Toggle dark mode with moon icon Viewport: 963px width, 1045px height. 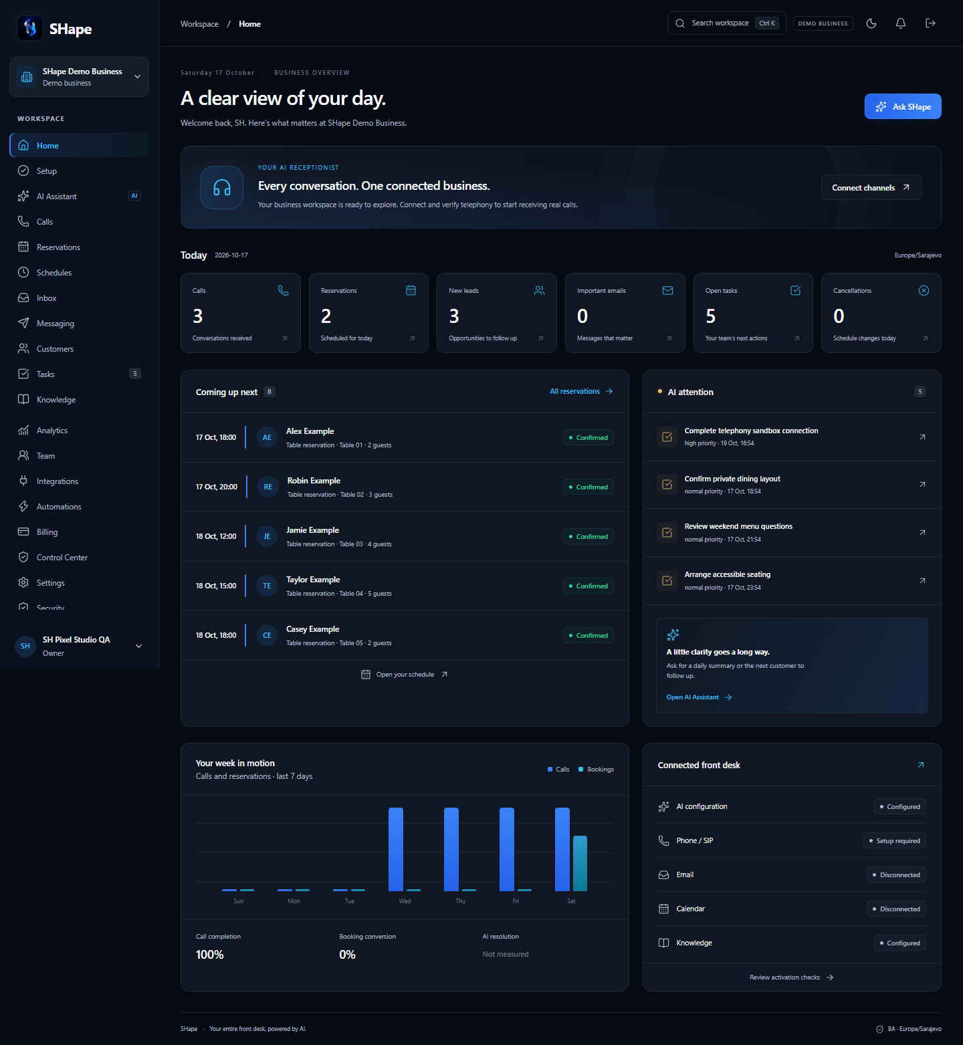[871, 23]
